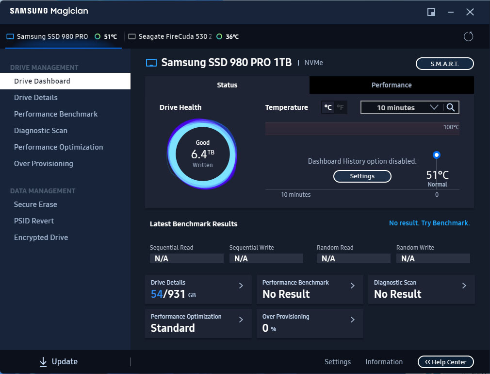Open Diagnostic Scan card via its chevron
Image resolution: width=490 pixels, height=374 pixels.
(x=464, y=286)
